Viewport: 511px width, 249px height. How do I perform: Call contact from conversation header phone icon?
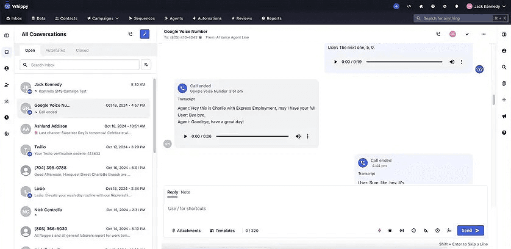point(438,34)
